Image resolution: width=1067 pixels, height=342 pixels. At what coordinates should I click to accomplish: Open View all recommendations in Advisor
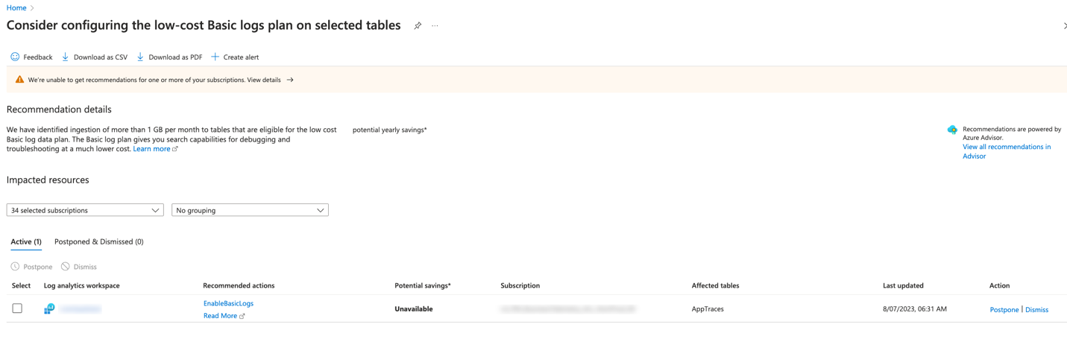click(1007, 151)
